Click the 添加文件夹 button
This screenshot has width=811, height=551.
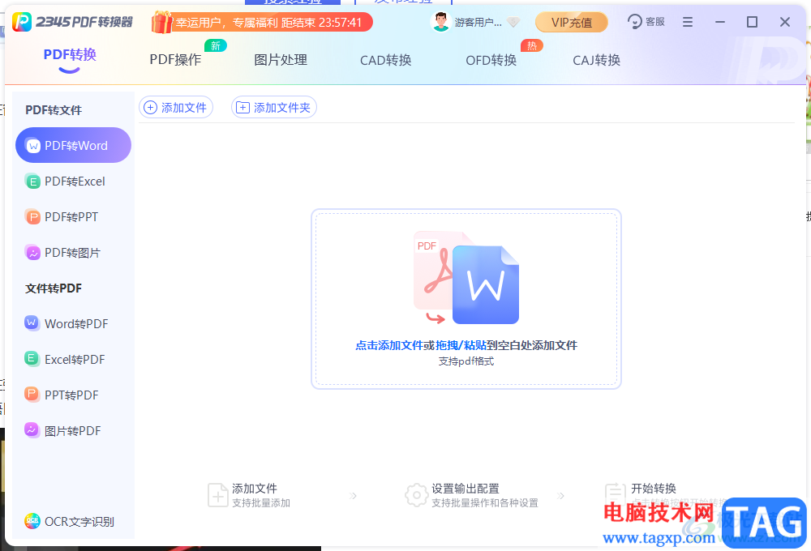click(x=274, y=108)
